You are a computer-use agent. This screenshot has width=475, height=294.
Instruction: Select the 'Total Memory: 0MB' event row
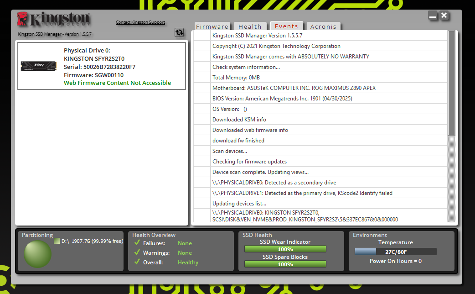(320, 77)
